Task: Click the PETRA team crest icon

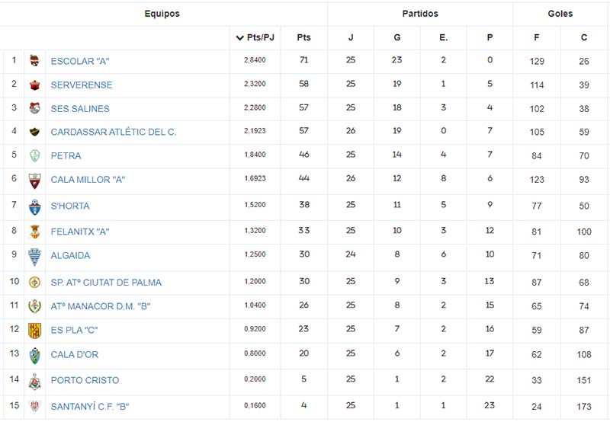Action: click(x=34, y=156)
